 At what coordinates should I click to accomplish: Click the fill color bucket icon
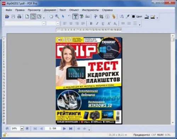[x=147, y=17]
